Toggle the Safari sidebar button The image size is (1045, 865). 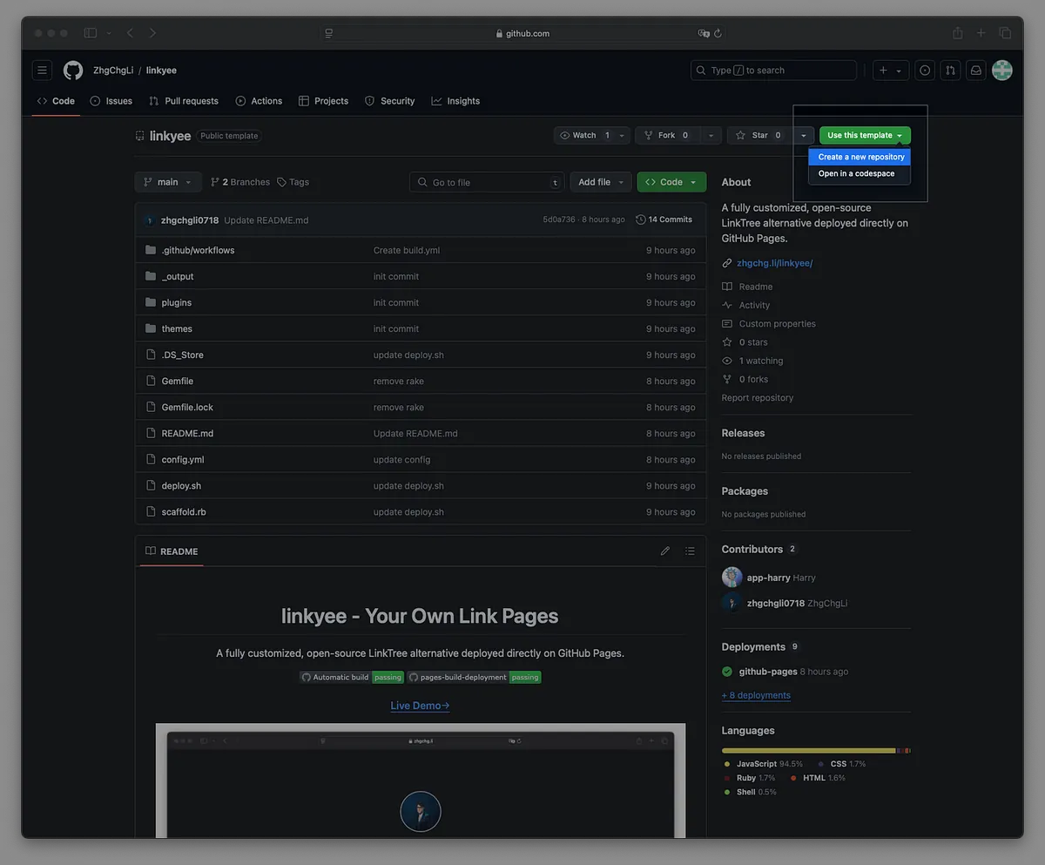pos(91,33)
